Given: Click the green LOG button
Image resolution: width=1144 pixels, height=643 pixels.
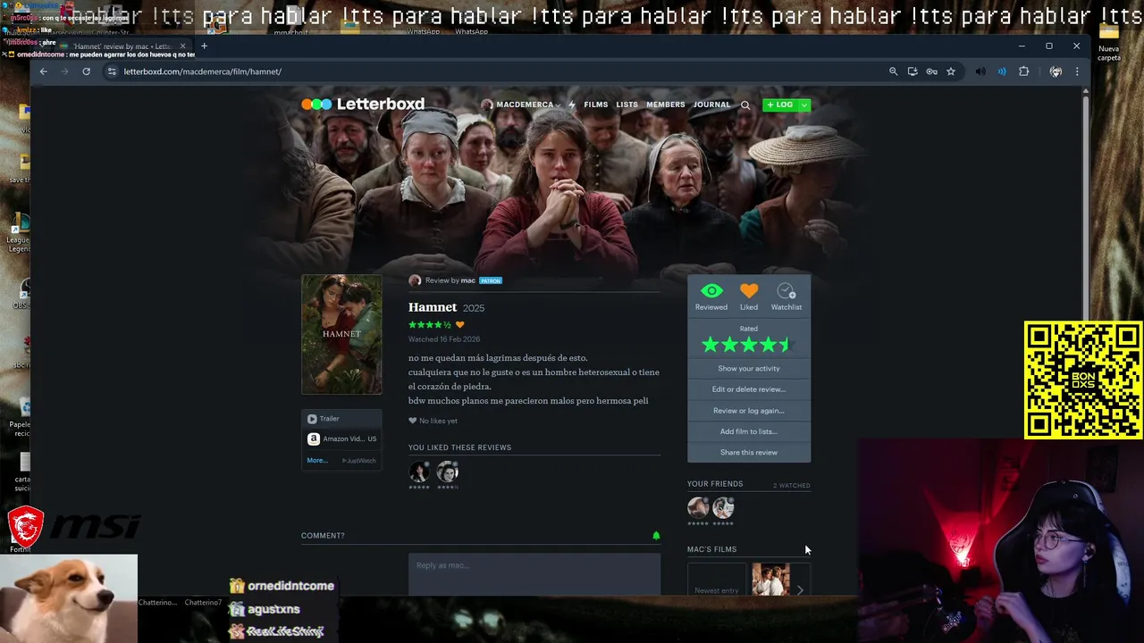Looking at the screenshot, I should click(x=779, y=104).
